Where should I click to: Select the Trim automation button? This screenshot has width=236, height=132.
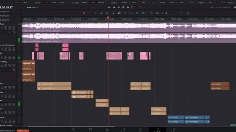pos(25,3)
